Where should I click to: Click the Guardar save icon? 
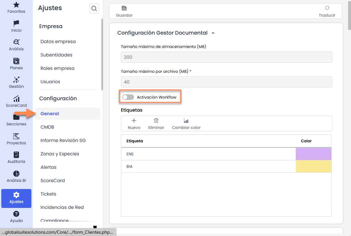[x=124, y=8]
